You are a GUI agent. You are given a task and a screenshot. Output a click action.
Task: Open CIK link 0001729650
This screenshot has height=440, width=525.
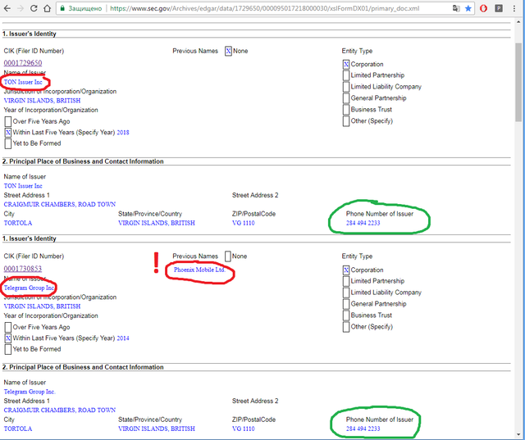[x=23, y=63]
